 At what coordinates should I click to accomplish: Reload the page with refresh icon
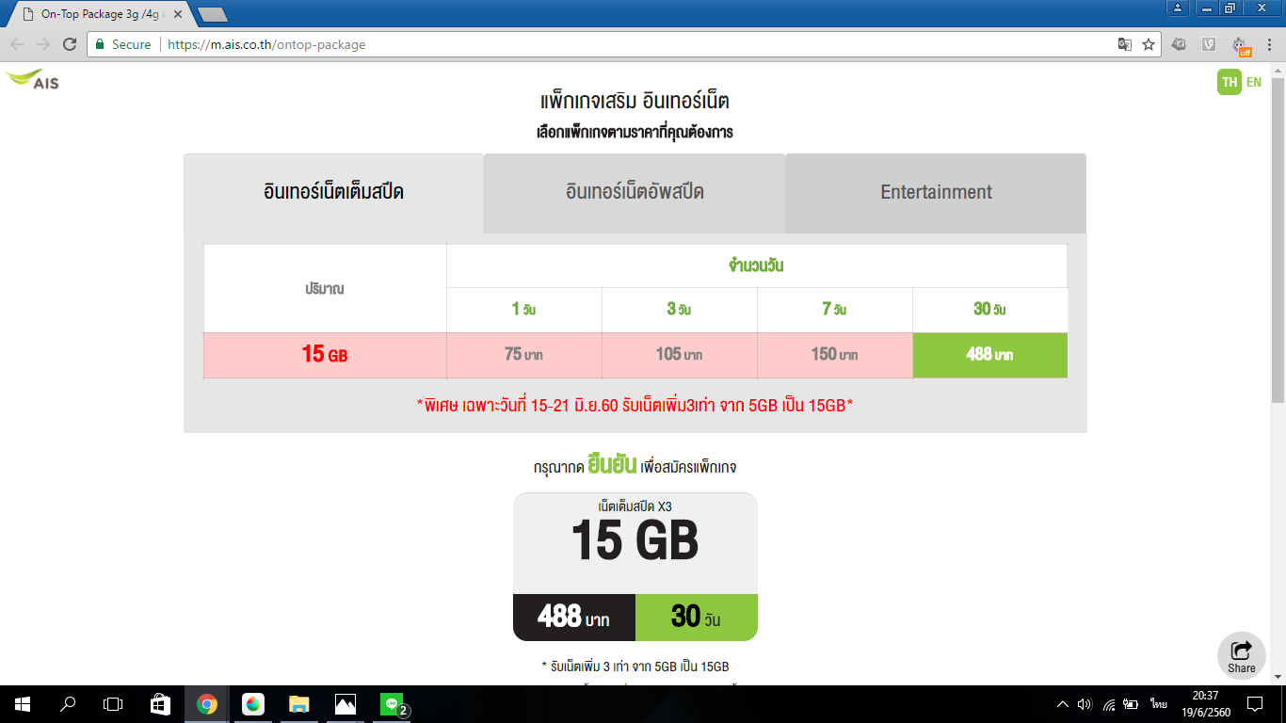pyautogui.click(x=69, y=44)
